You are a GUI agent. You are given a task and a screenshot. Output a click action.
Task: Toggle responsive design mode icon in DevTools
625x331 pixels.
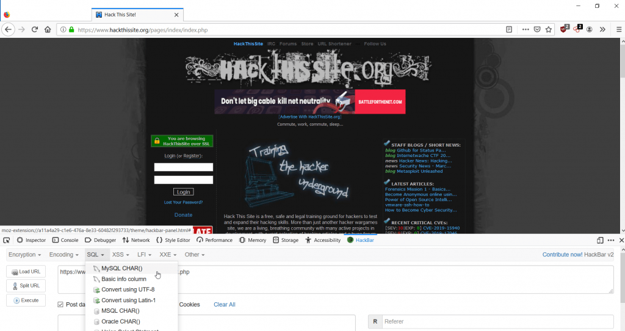tap(600, 240)
